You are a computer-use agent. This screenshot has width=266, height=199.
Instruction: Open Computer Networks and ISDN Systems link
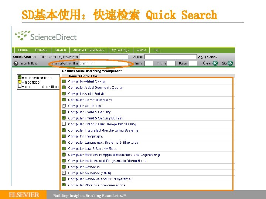99,179
